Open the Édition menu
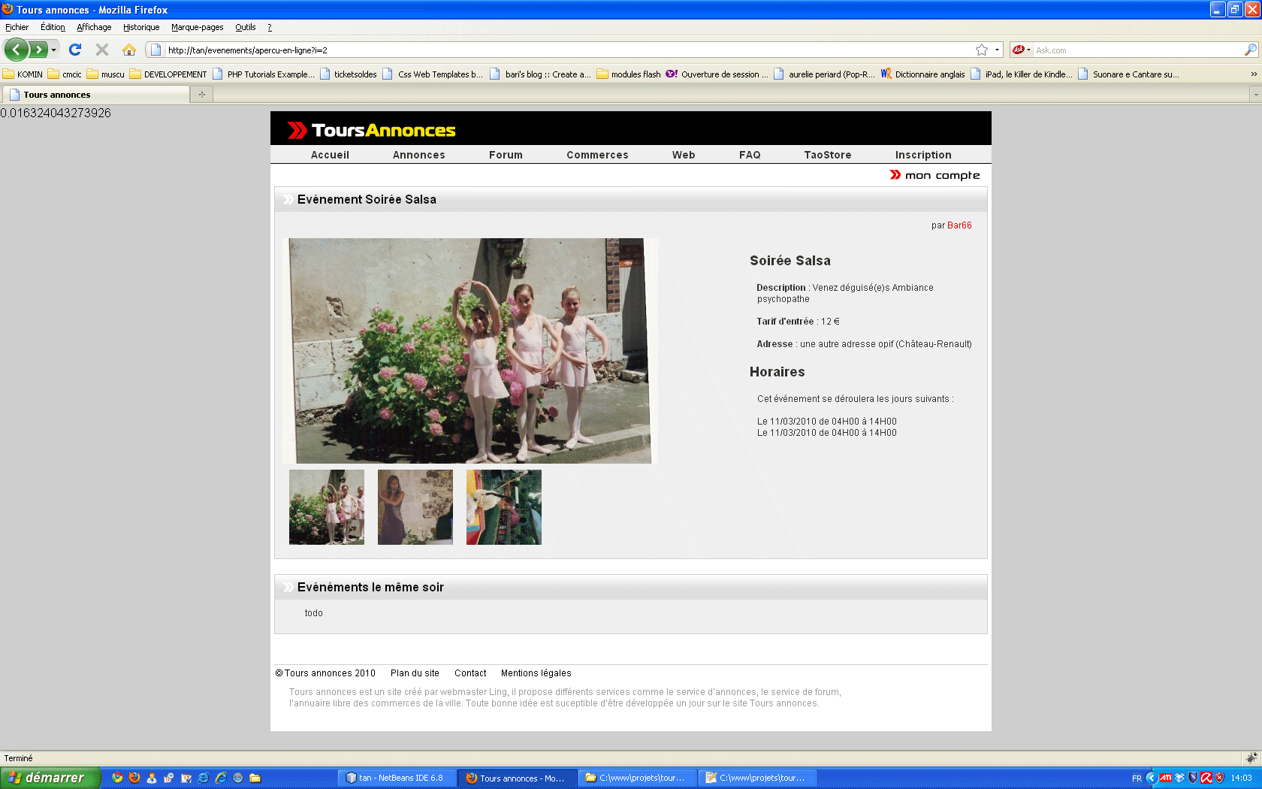Screen dimensions: 1262x789 (53, 27)
